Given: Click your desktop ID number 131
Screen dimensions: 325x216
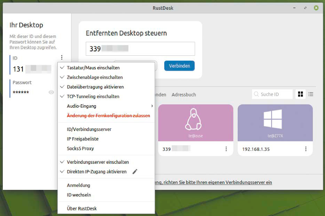Looking at the screenshot, I should coord(18,69).
